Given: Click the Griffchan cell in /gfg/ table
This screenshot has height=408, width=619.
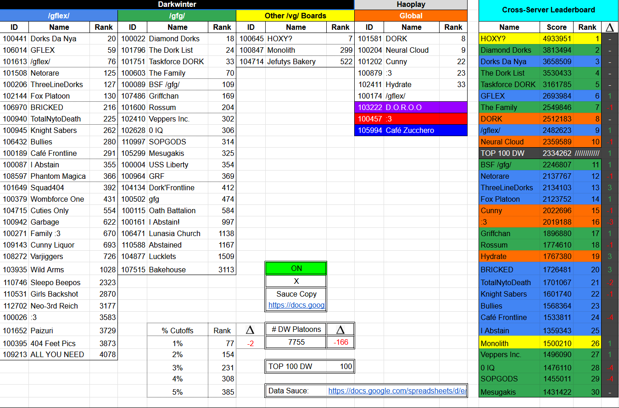Looking at the screenshot, I should tap(177, 96).
